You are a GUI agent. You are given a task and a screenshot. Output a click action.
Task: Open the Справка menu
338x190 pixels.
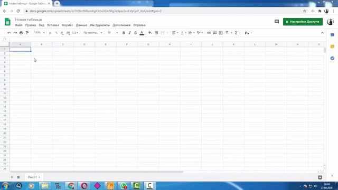pyautogui.click(x=139, y=25)
